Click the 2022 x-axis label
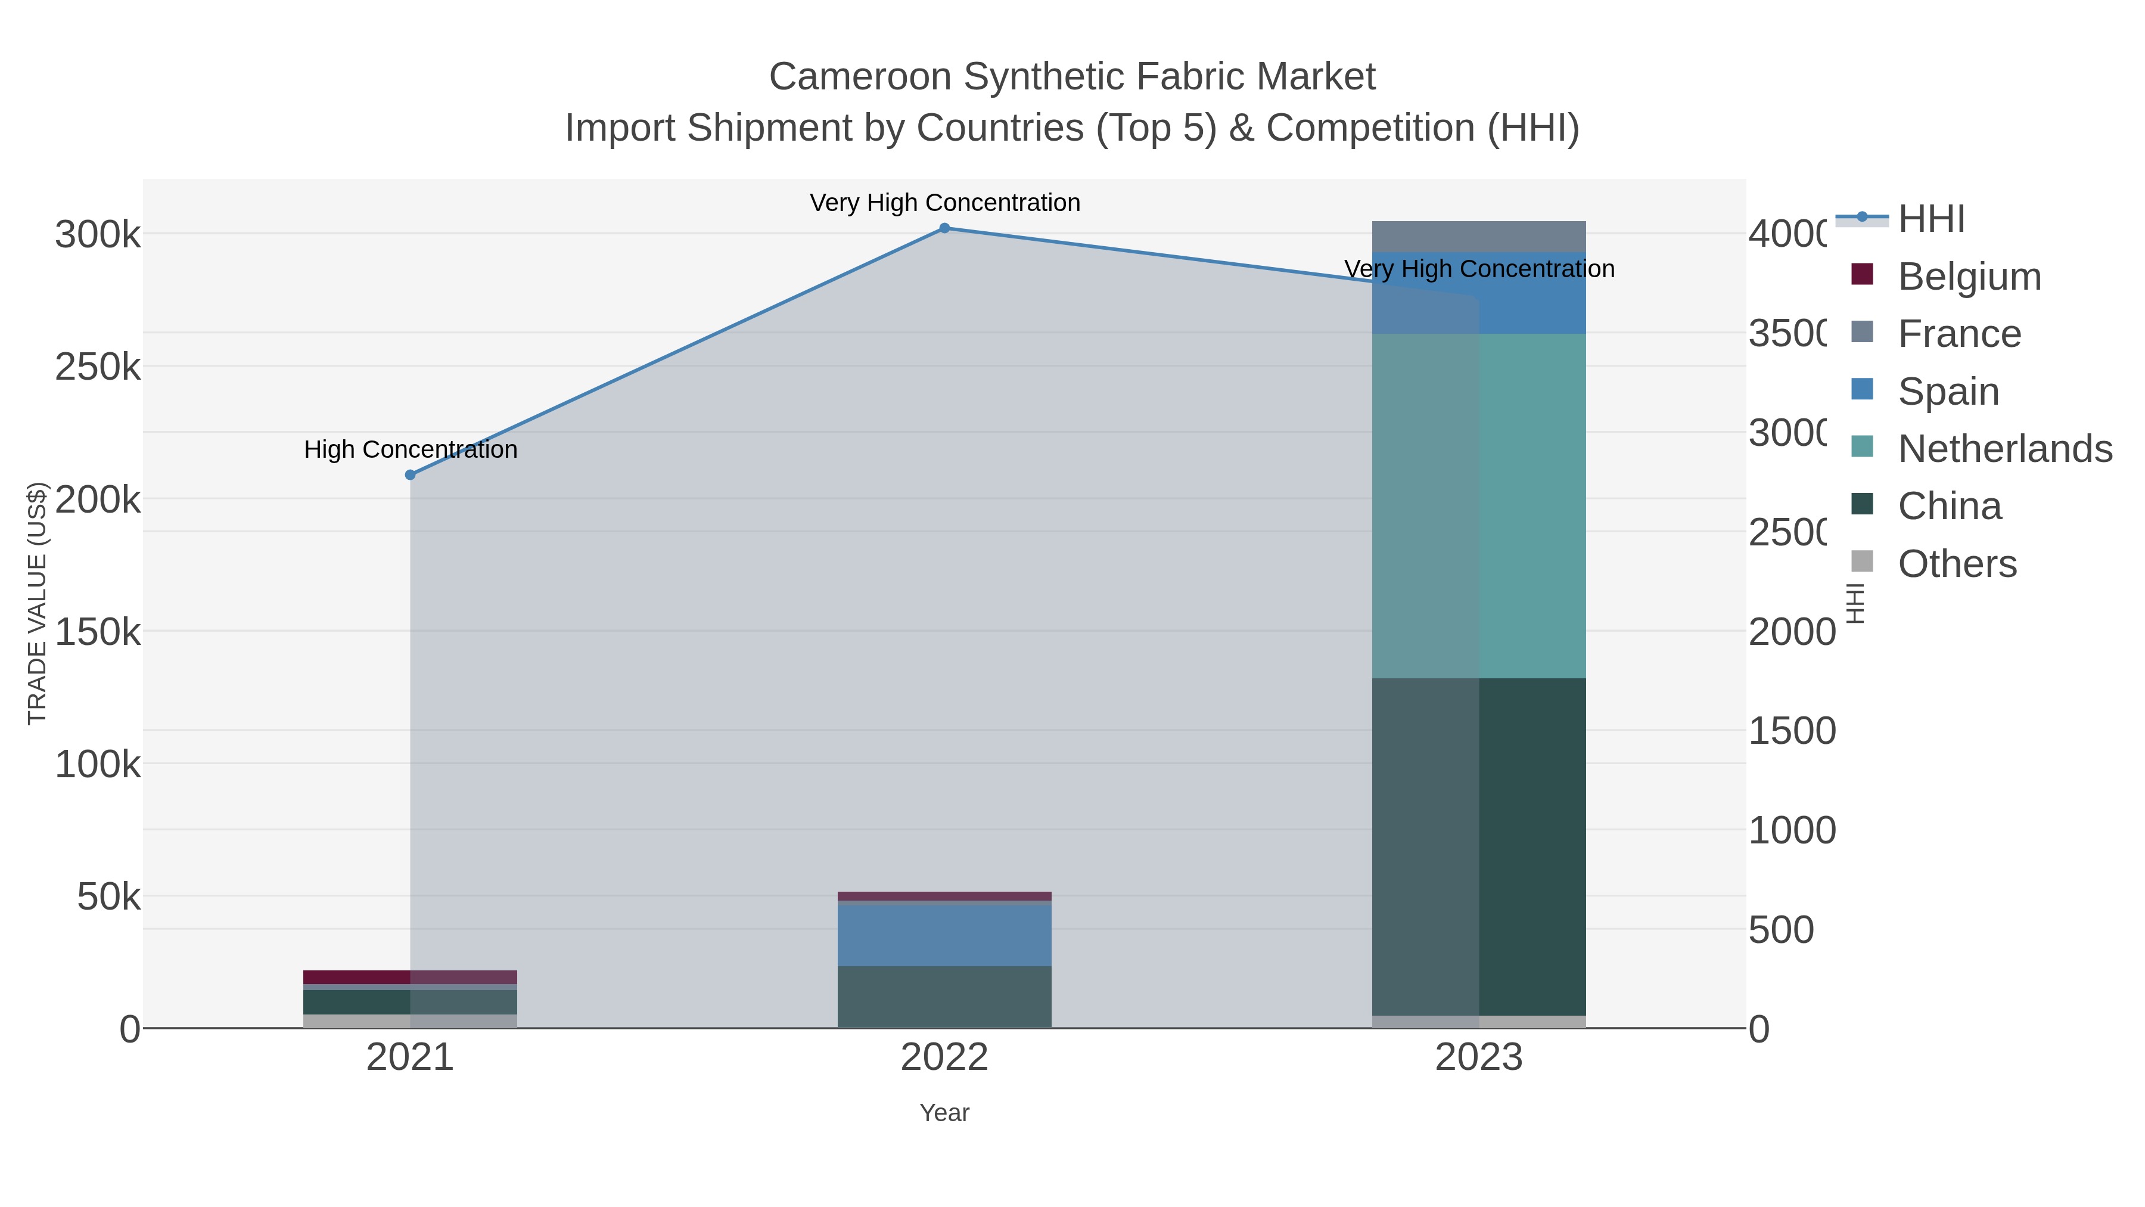This screenshot has width=2145, height=1207. click(944, 1058)
